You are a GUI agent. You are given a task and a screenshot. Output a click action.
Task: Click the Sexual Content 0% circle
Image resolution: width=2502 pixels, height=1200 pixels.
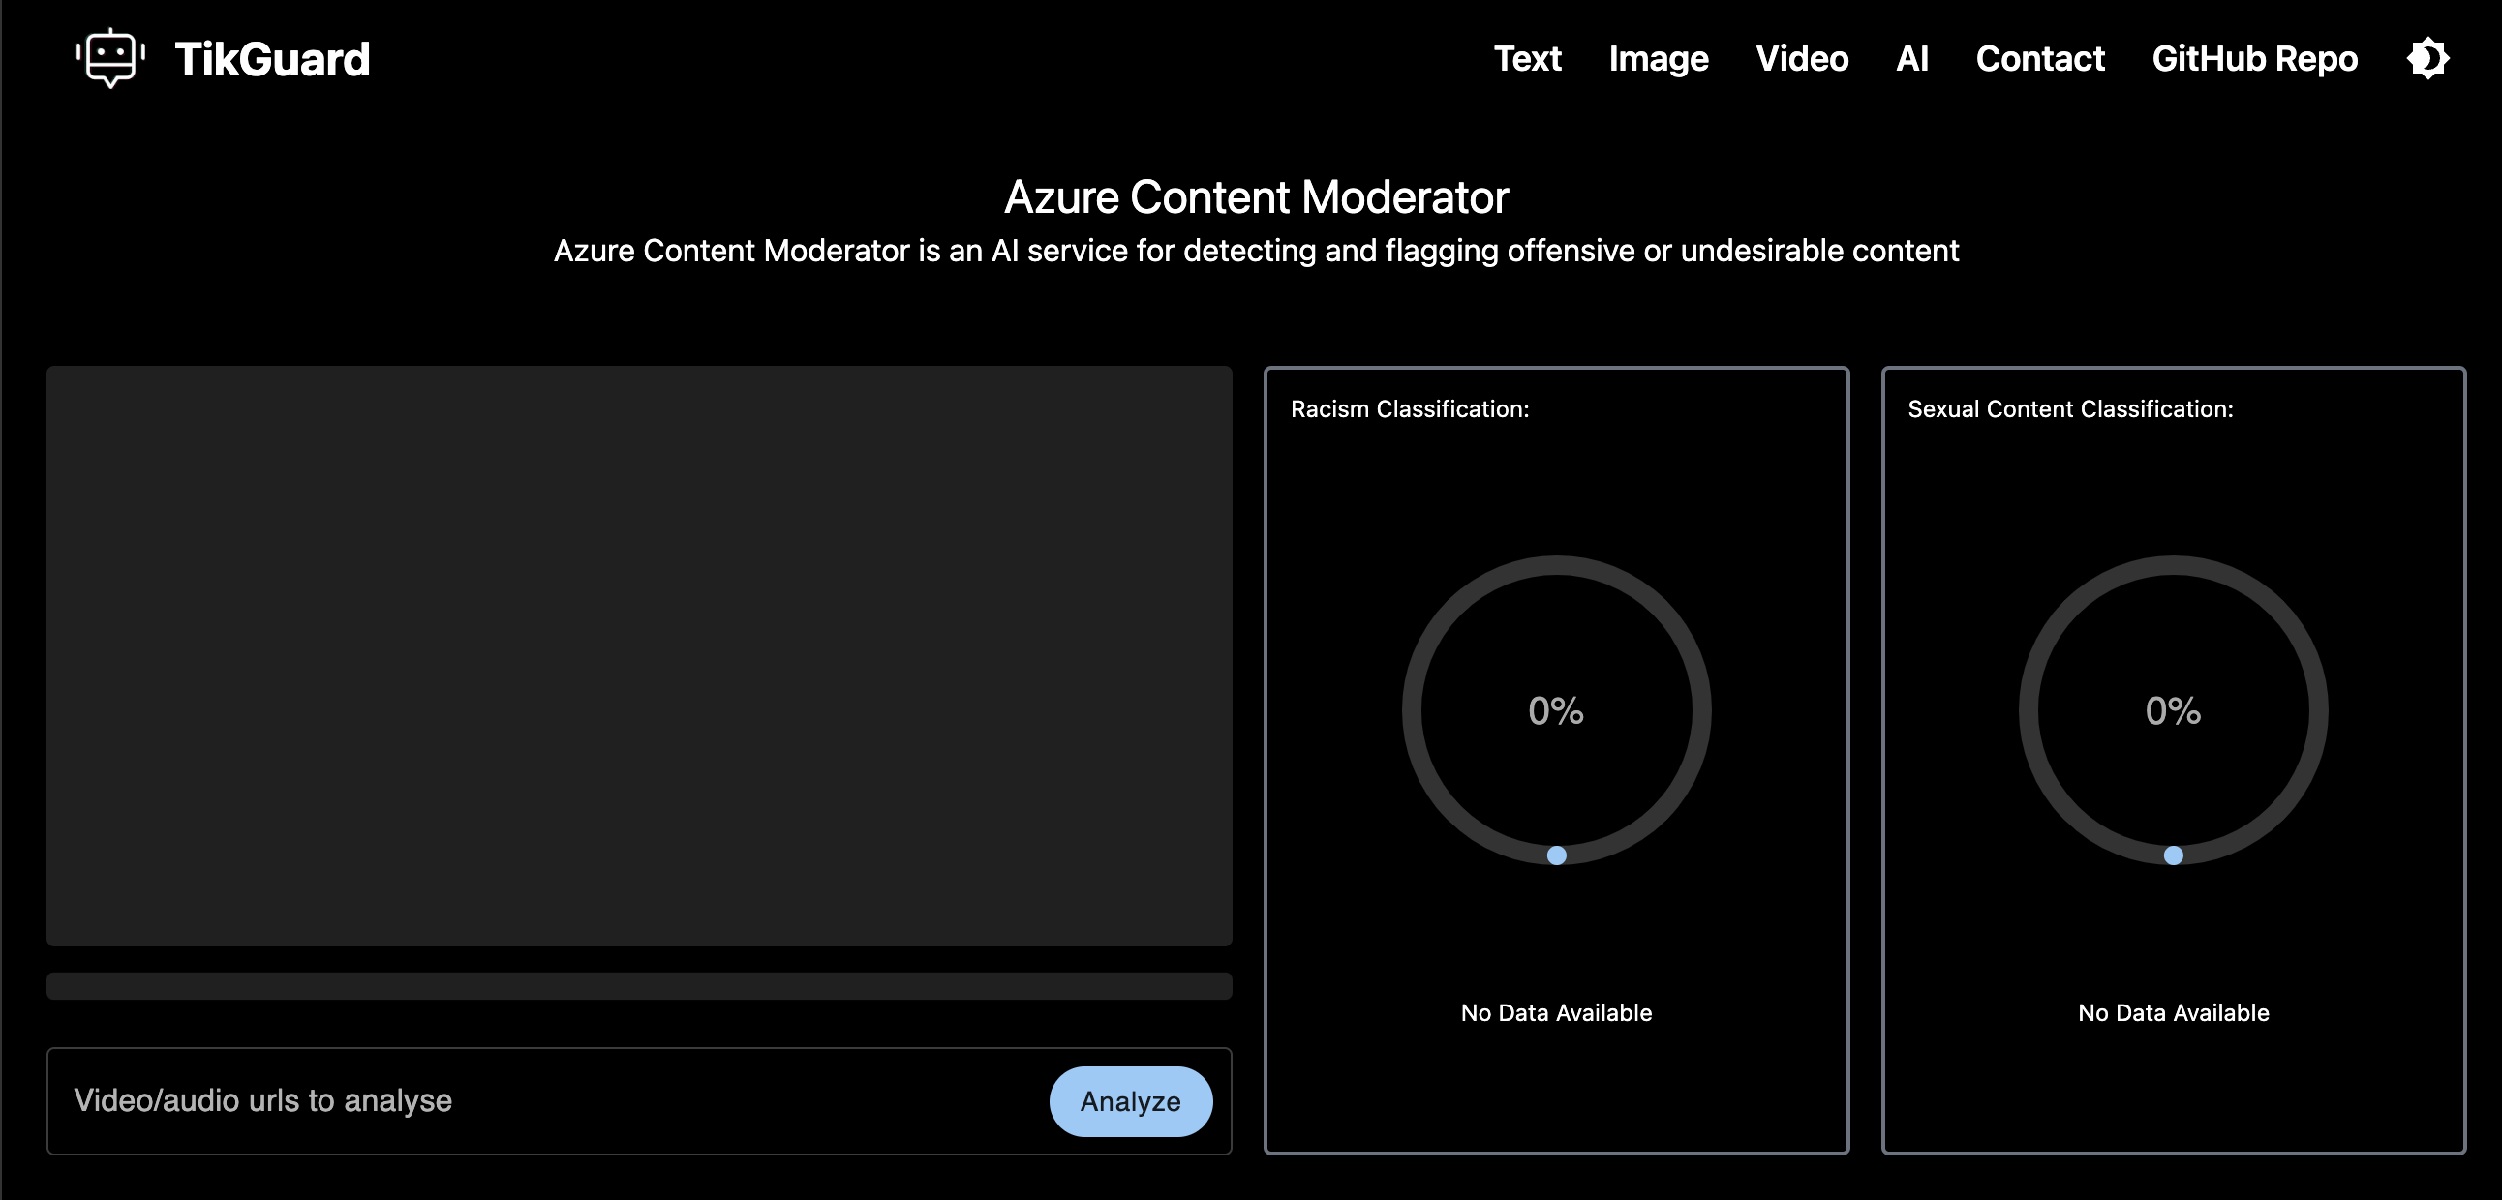point(2173,710)
